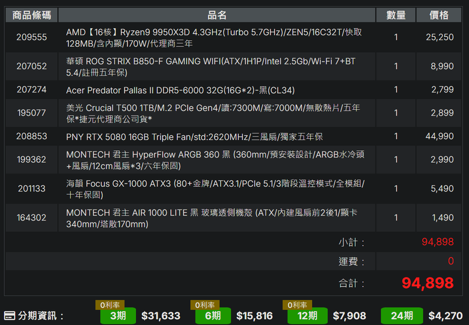
Task: Click the price 2,990
Action: coord(442,160)
